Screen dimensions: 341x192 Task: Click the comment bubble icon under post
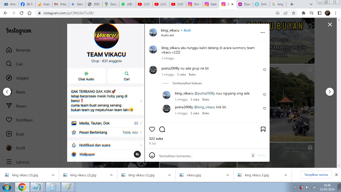tap(162, 129)
